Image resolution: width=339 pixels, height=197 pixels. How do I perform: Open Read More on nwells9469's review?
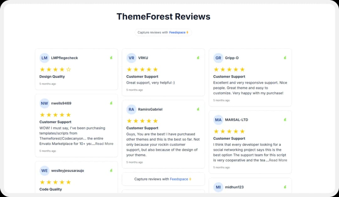tap(104, 143)
